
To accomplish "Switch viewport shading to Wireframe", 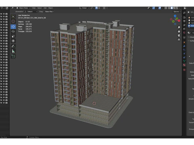I will point(169,8).
